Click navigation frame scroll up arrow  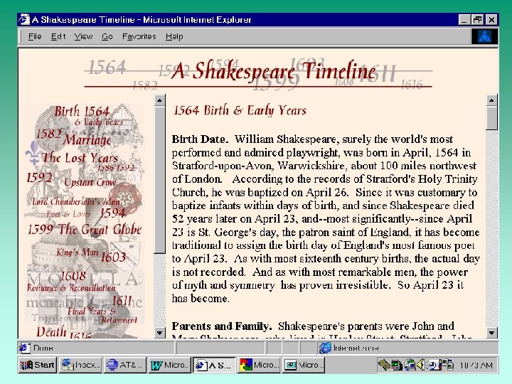click(x=159, y=100)
